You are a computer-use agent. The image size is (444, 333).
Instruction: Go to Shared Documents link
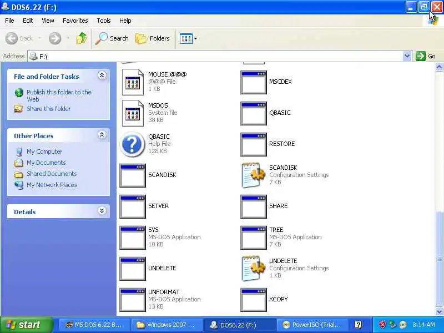click(52, 174)
